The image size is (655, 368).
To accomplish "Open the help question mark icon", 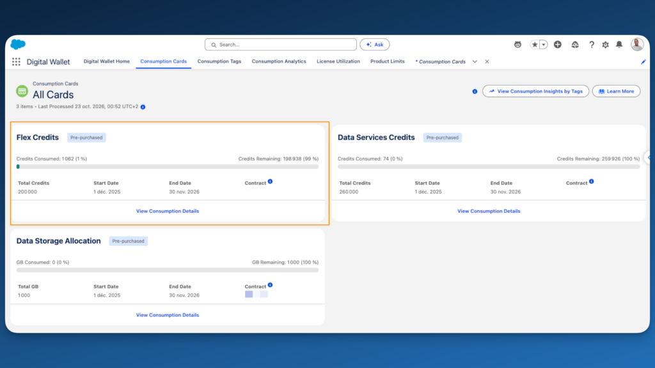I will coord(592,45).
